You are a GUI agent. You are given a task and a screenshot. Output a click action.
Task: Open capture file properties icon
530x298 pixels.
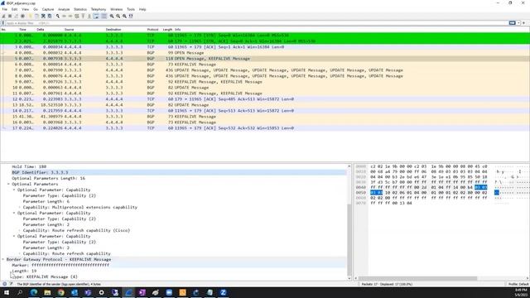[11, 284]
